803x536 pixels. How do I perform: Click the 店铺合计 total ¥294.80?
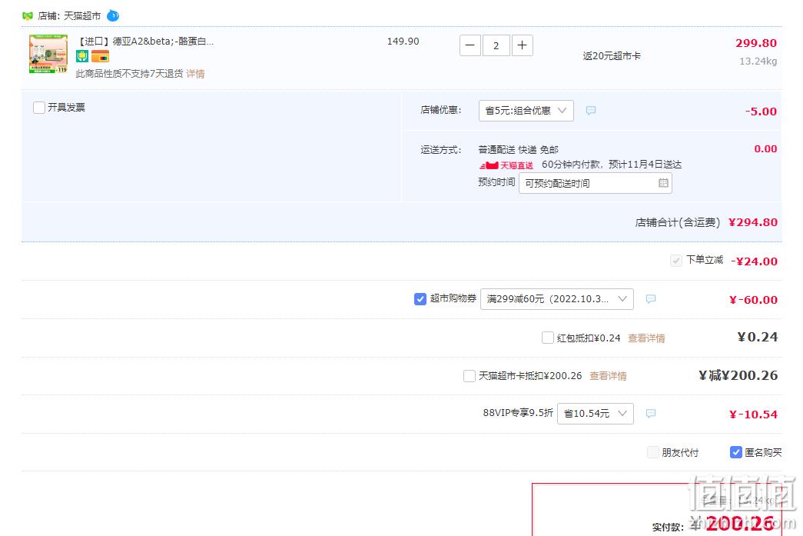pyautogui.click(x=753, y=222)
